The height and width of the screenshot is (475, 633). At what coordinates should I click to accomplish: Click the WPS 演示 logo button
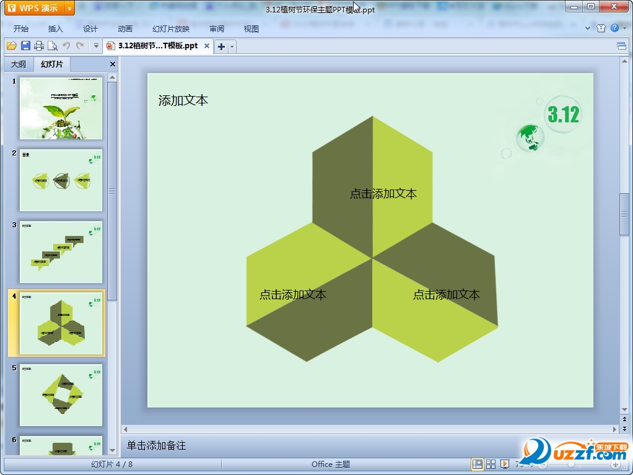pyautogui.click(x=35, y=8)
